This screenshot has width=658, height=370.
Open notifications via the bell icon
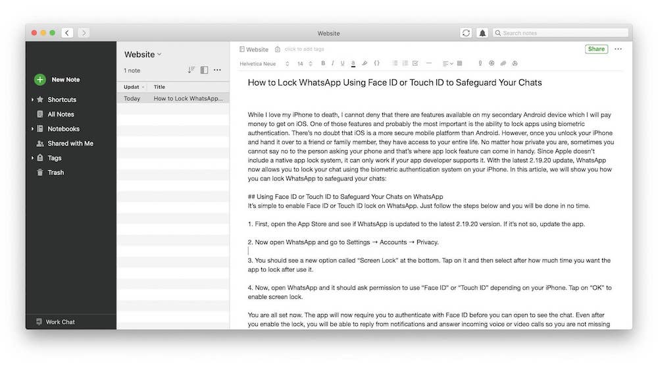pos(482,33)
